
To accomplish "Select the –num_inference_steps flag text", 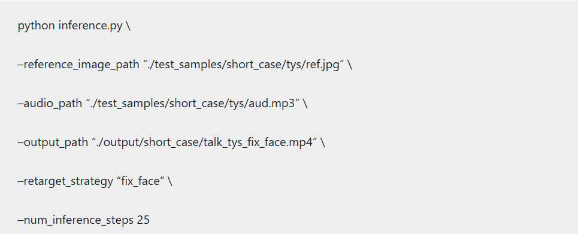I will click(75, 220).
